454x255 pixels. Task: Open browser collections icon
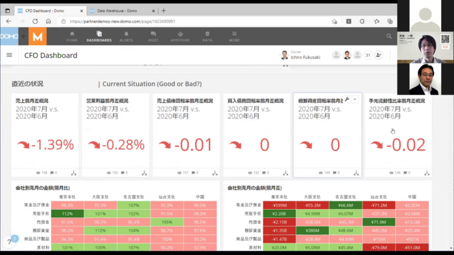click(390, 21)
